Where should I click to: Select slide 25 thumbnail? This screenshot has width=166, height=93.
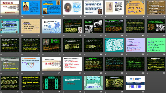point(10,64)
